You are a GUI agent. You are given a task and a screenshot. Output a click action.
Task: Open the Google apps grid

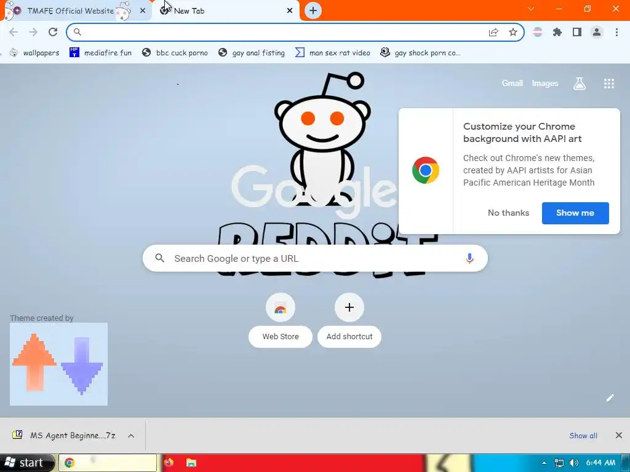click(x=608, y=84)
